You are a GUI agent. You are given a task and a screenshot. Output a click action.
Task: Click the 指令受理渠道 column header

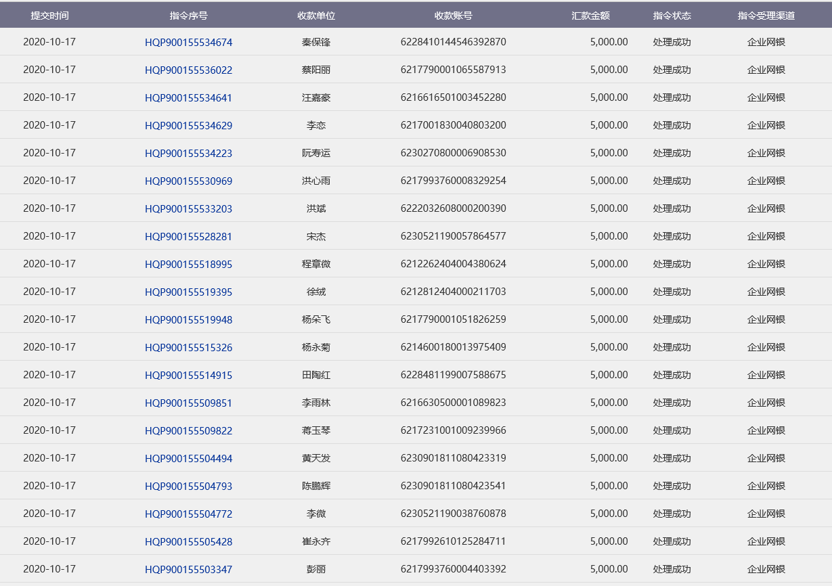766,16
